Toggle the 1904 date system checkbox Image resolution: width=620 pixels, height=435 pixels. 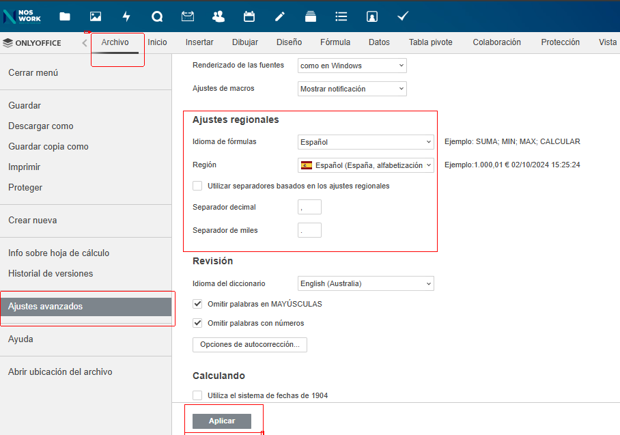pyautogui.click(x=197, y=395)
